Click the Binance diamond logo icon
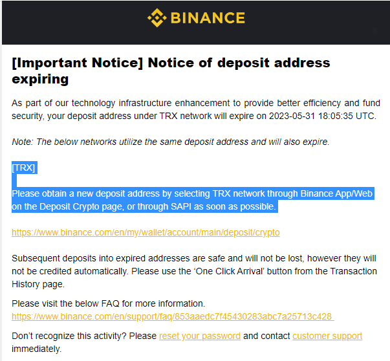Screen dimensions: 390x361 (157, 18)
